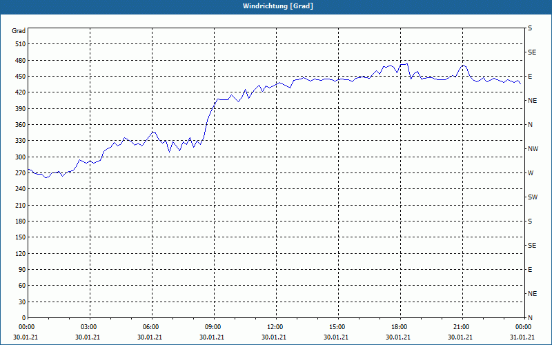Click the 03:00 time axis label

pos(89,327)
